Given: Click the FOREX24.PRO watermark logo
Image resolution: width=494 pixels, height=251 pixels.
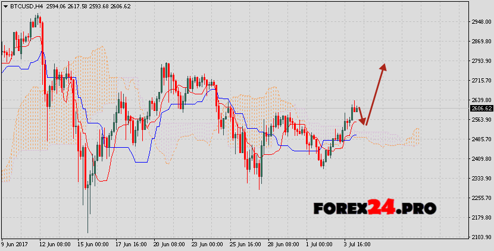Looking at the screenshot, I should [x=375, y=208].
